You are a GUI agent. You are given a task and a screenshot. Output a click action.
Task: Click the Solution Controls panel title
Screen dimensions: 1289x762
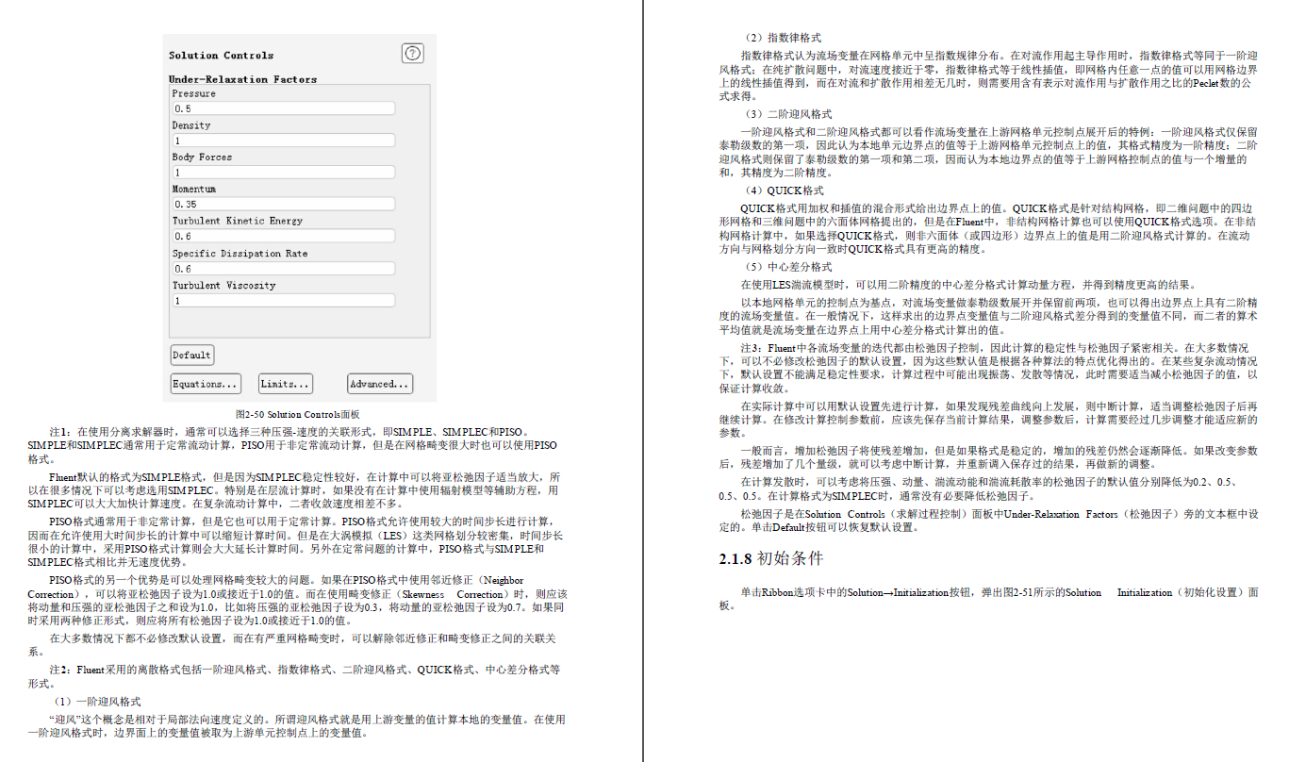point(221,56)
